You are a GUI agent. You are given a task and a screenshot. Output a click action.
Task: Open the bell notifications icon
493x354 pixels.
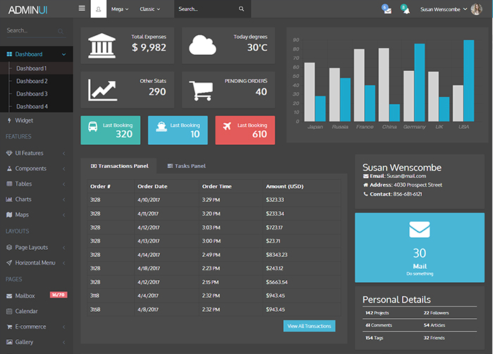tap(406, 10)
